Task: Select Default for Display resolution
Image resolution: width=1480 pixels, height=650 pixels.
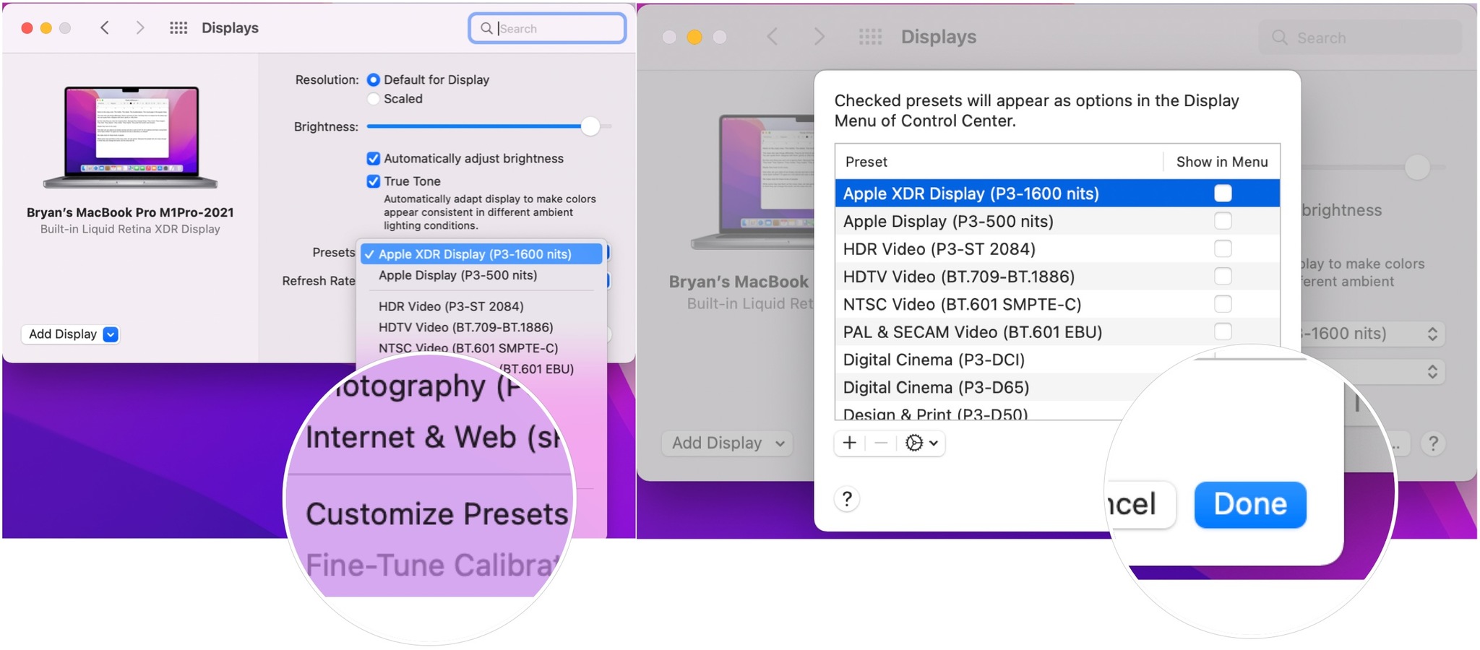Action: [374, 80]
